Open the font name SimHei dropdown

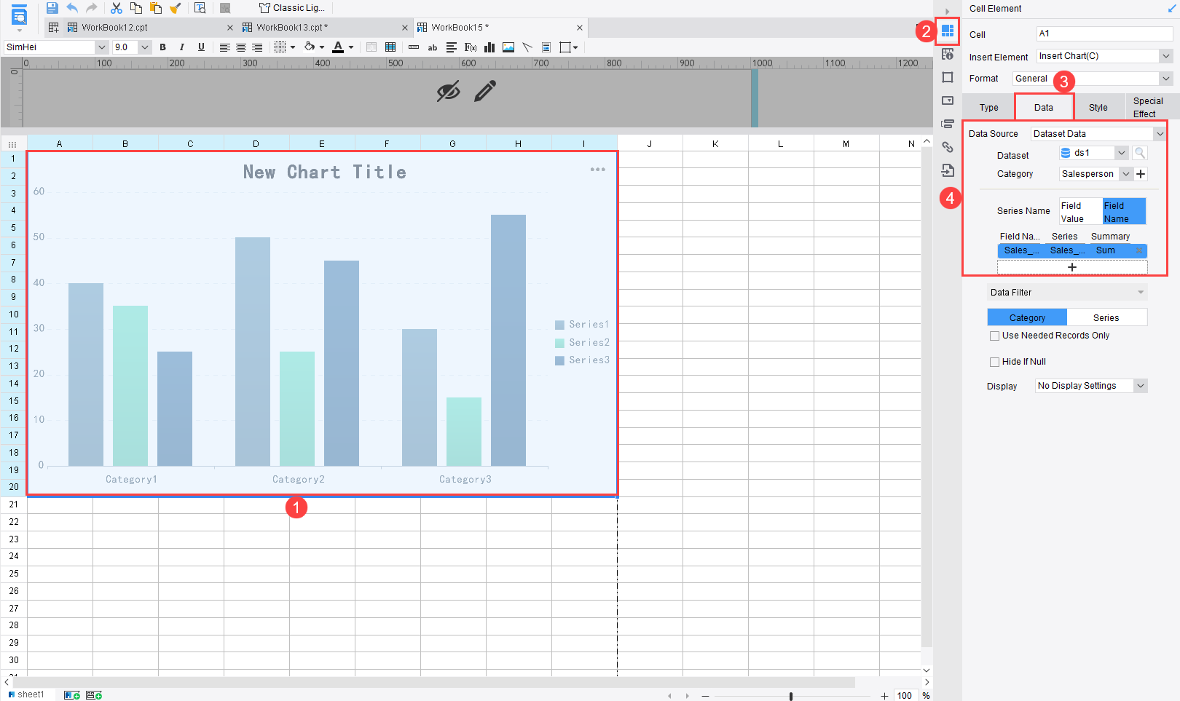pos(101,47)
